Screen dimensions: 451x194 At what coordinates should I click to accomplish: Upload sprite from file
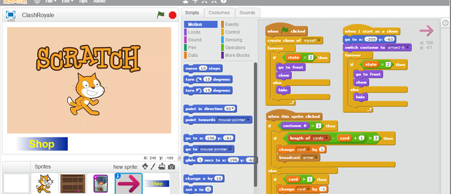(162, 166)
